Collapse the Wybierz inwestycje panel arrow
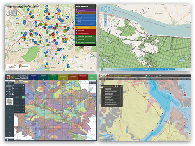Viewport: 195px width, 146px height. tap(85, 45)
